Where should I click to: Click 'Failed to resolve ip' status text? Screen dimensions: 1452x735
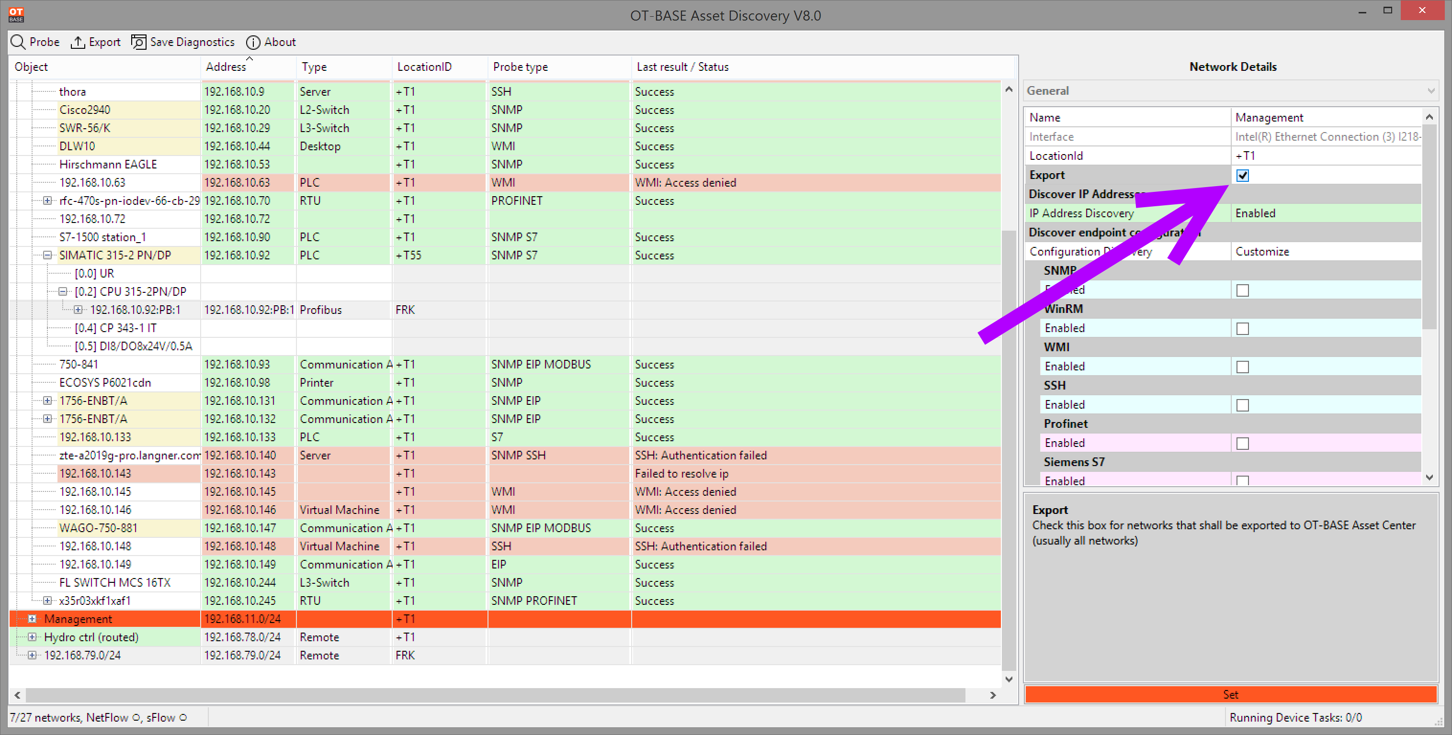pos(681,474)
